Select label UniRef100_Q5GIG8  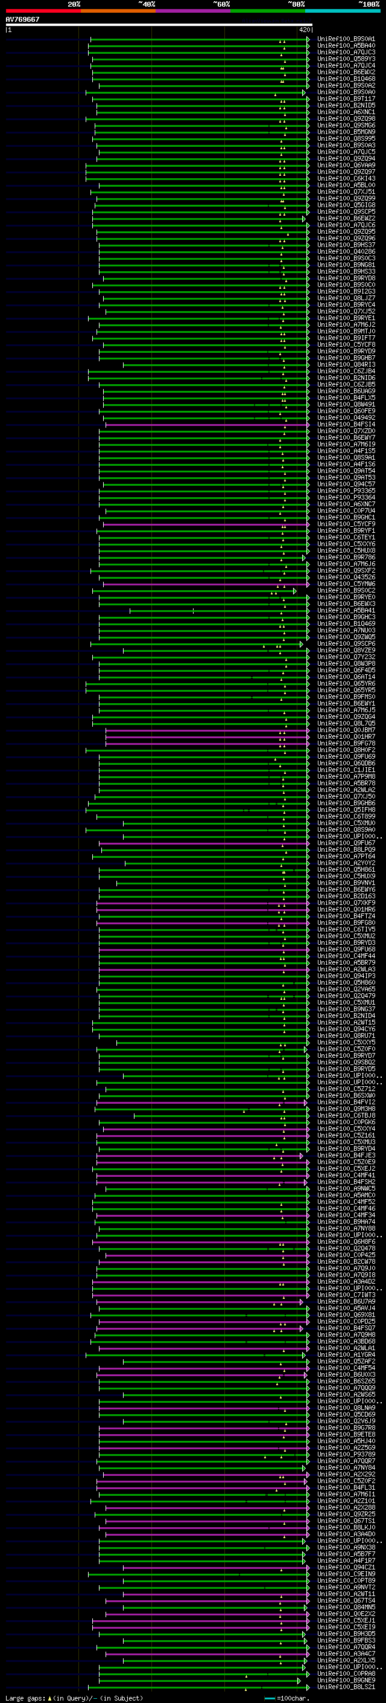pyautogui.click(x=346, y=205)
